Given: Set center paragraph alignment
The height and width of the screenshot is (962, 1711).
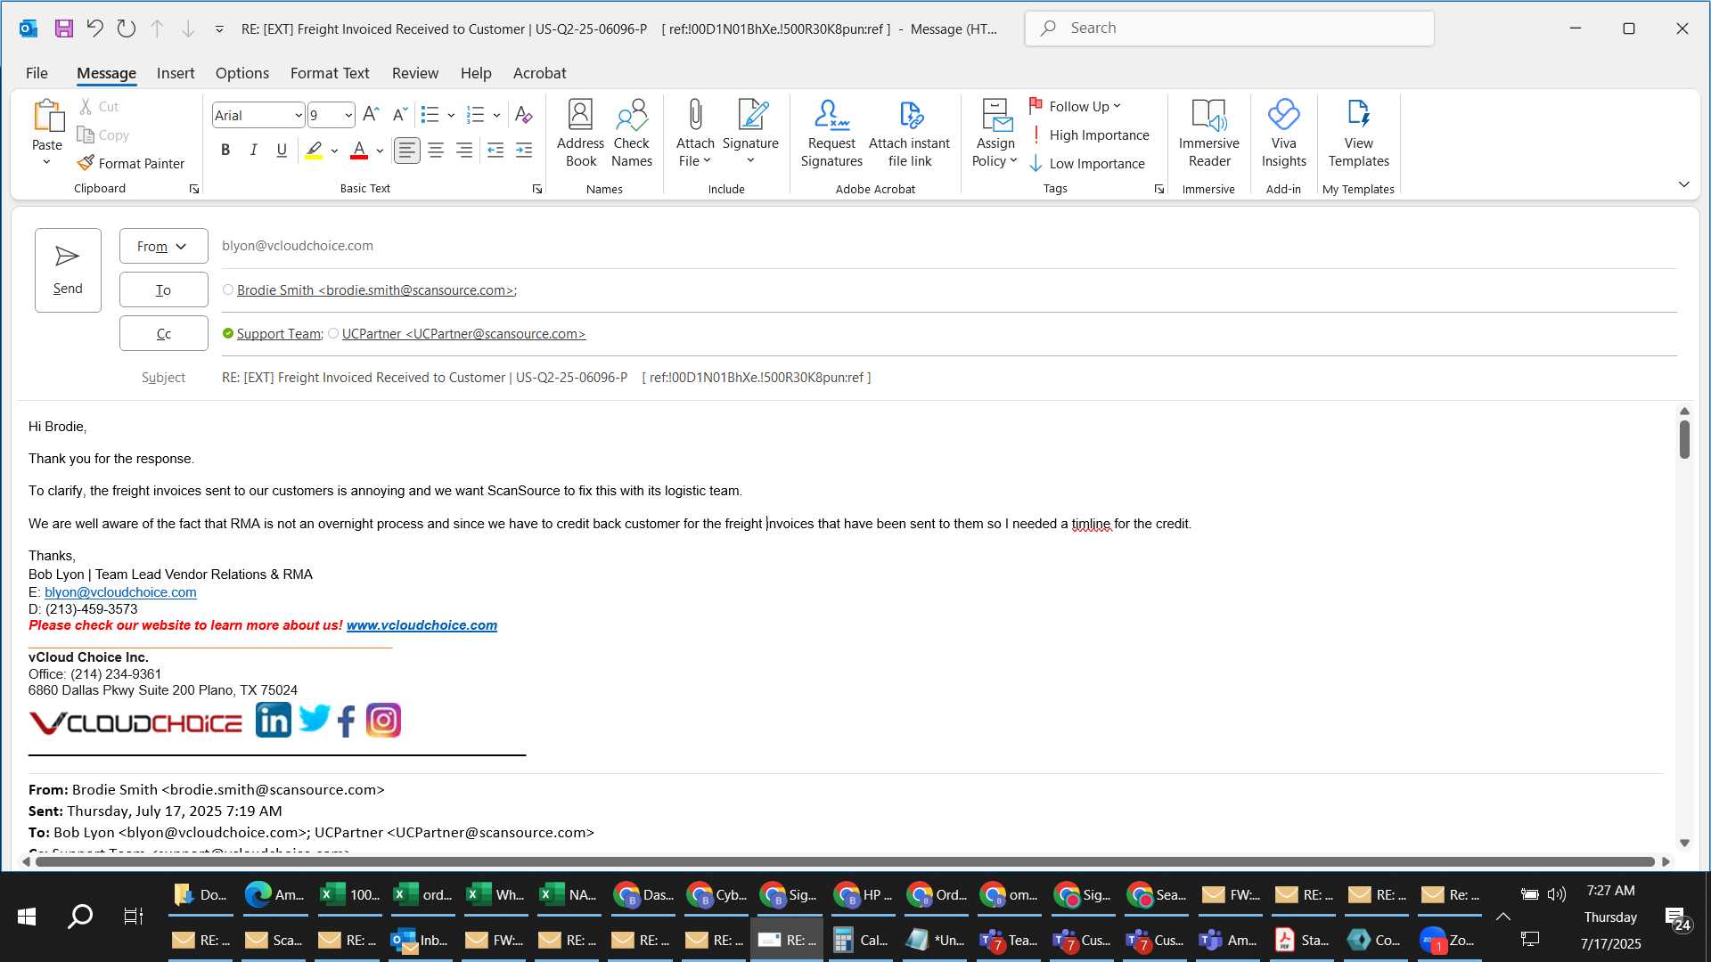Looking at the screenshot, I should (436, 150).
